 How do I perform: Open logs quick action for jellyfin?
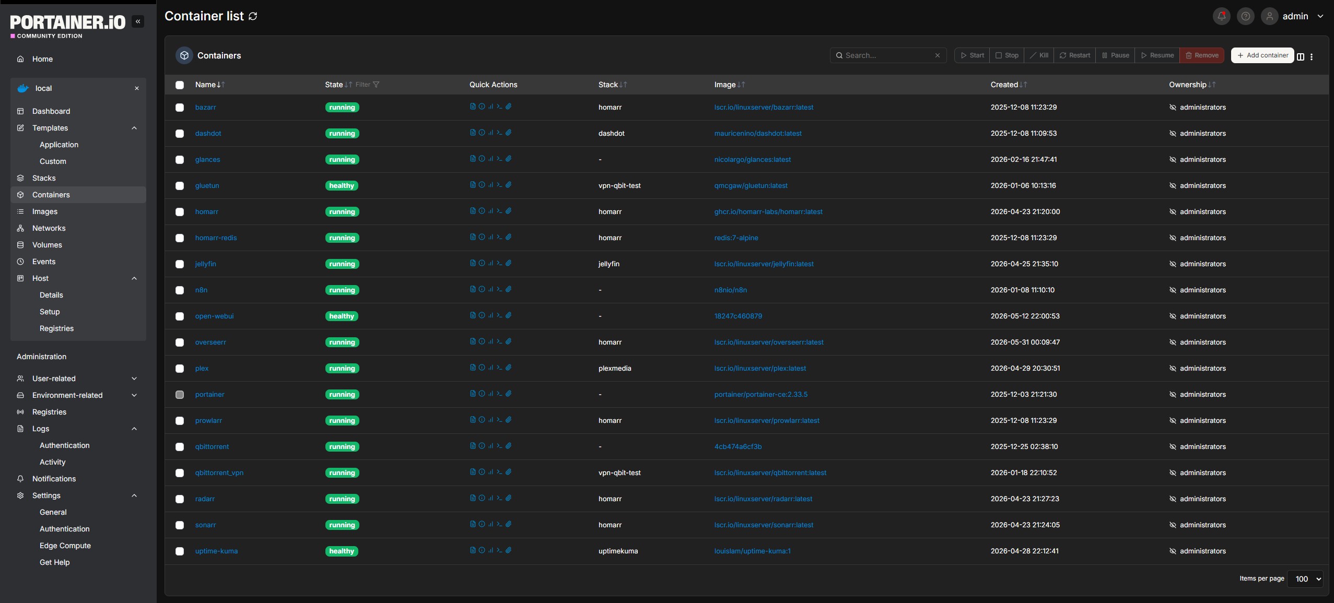click(x=473, y=263)
